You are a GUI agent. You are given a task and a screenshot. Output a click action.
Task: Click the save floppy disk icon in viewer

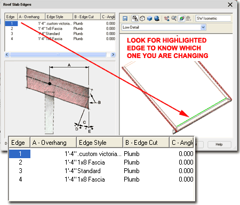(125, 19)
